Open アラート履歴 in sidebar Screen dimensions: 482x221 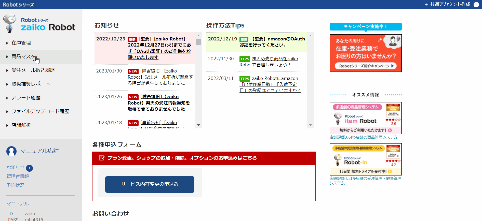click(26, 98)
